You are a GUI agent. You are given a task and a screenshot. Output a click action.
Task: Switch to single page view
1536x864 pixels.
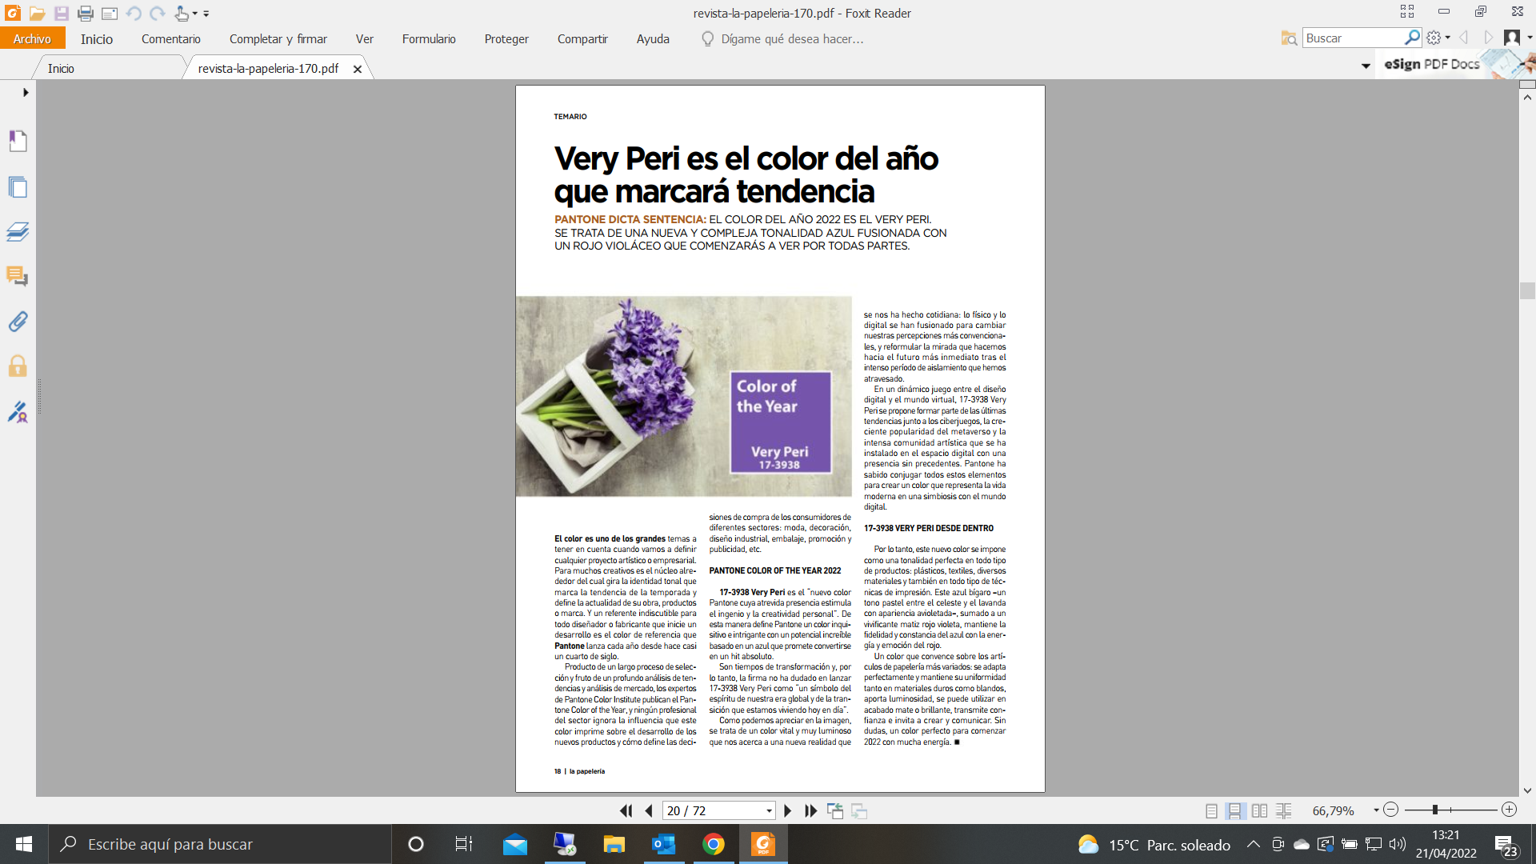coord(1211,810)
